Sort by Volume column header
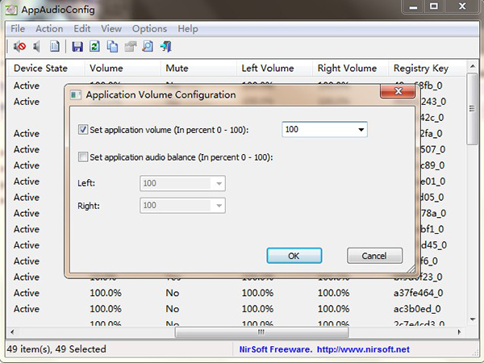Image resolution: width=484 pixels, height=363 pixels. coord(123,69)
